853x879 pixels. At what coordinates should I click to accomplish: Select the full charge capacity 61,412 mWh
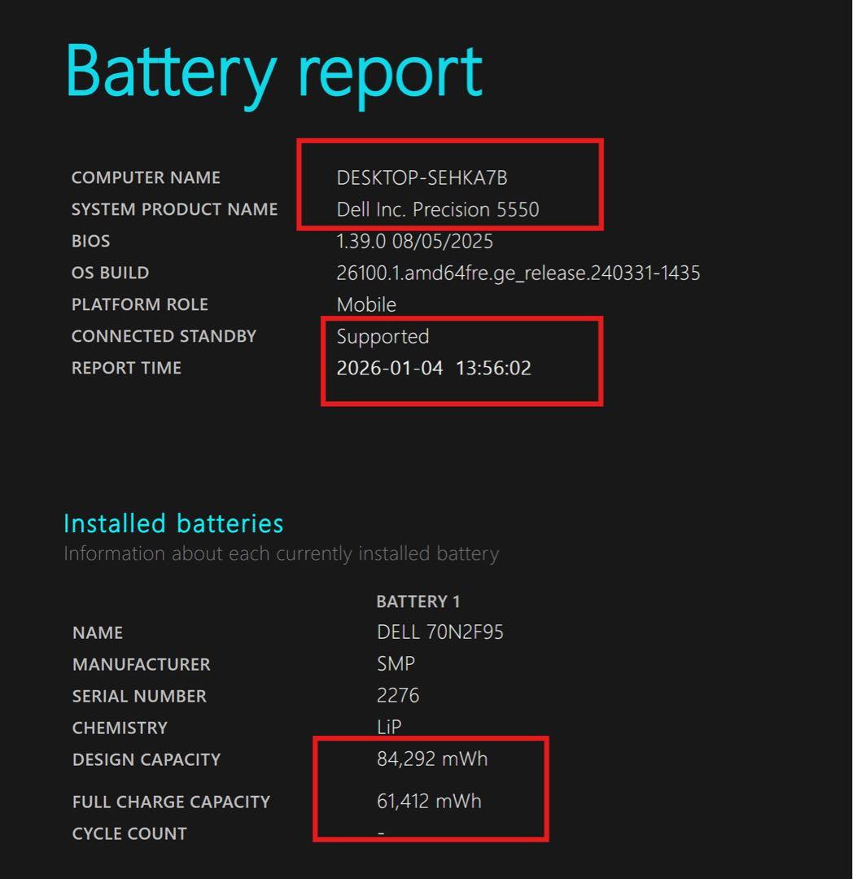[x=429, y=801]
